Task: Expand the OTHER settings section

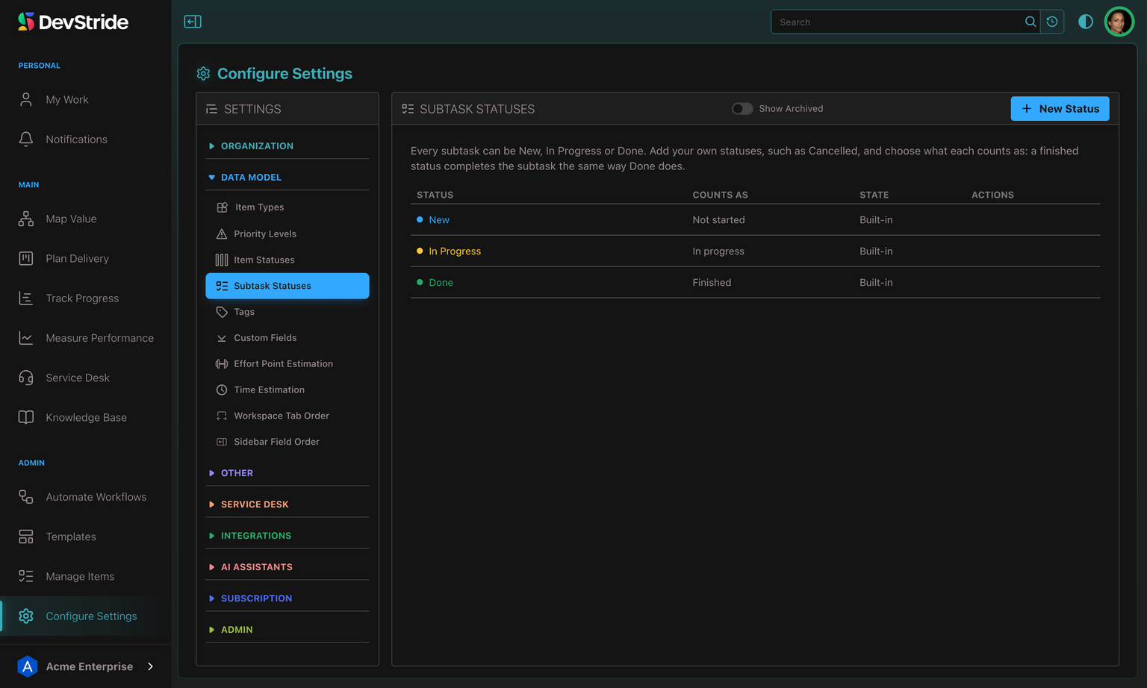Action: click(287, 473)
